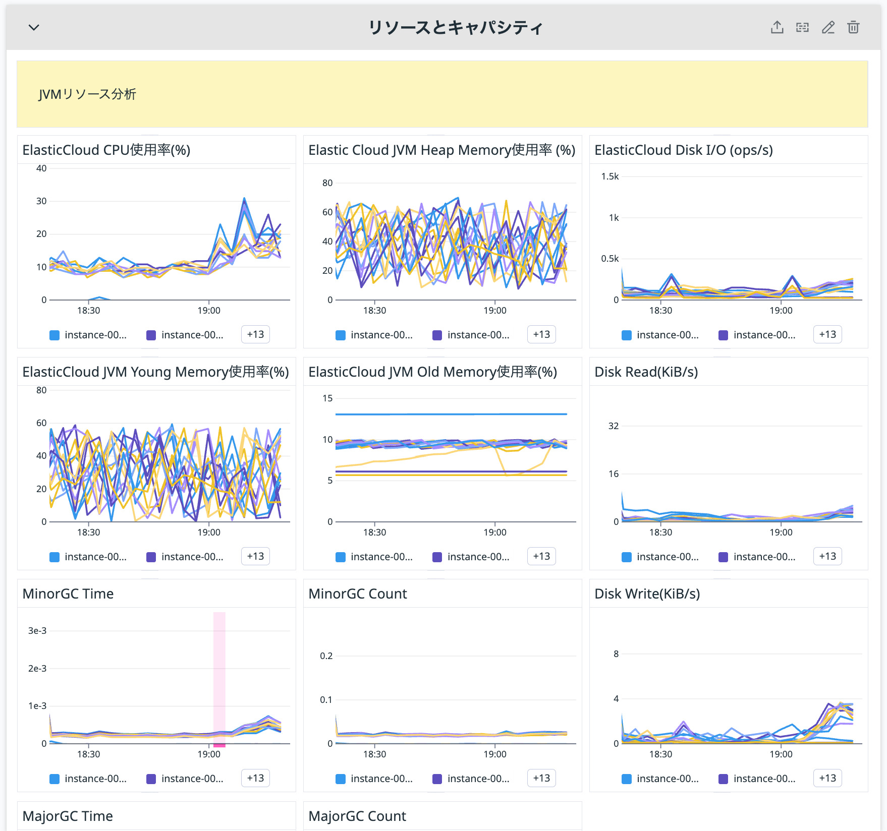Delete group with the trash icon
The width and height of the screenshot is (887, 831).
(853, 27)
